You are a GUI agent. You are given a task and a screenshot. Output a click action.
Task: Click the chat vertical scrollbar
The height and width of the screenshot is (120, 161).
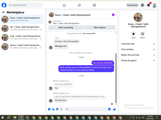116,78
